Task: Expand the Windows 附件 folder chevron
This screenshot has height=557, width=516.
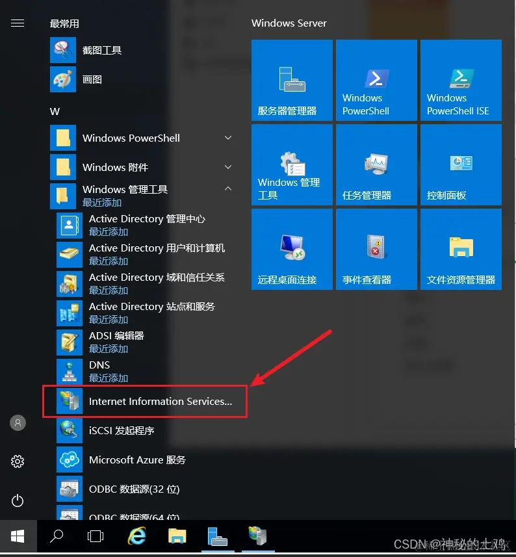Action: coord(228,167)
